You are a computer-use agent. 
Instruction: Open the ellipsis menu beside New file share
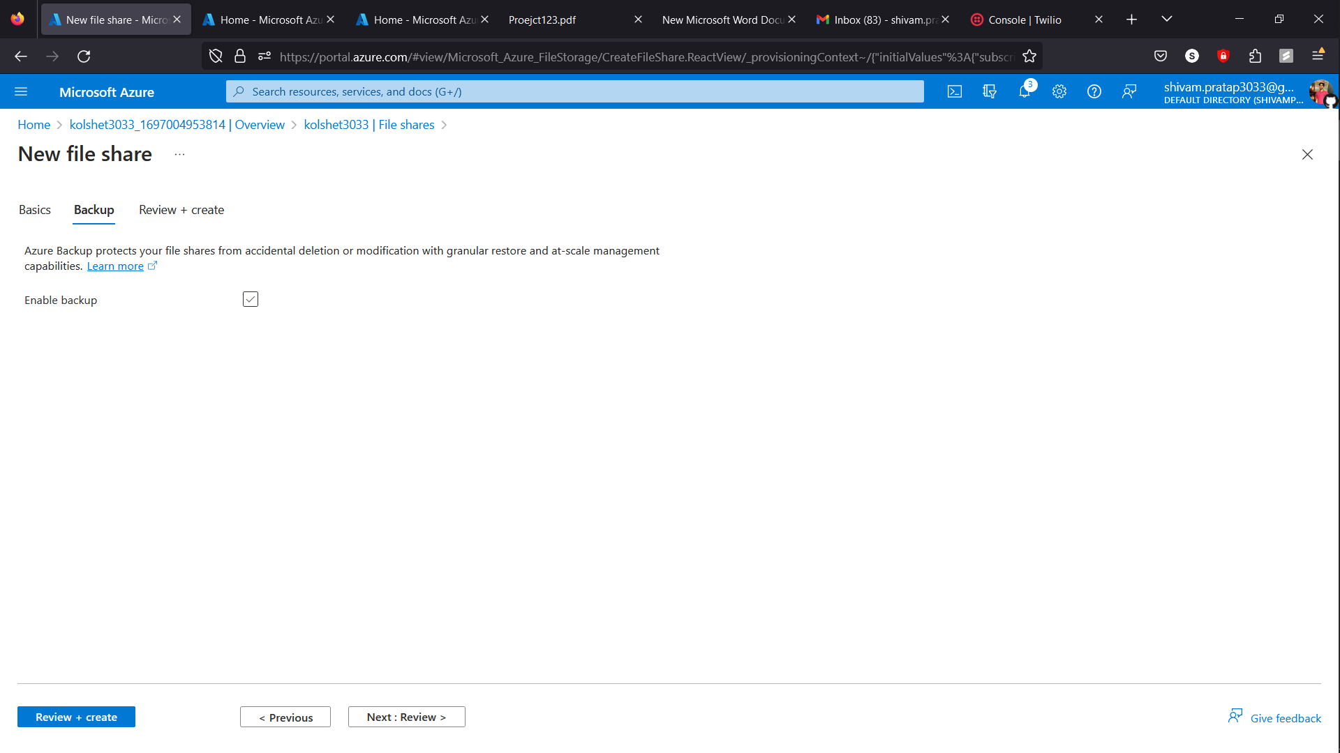[x=179, y=153]
